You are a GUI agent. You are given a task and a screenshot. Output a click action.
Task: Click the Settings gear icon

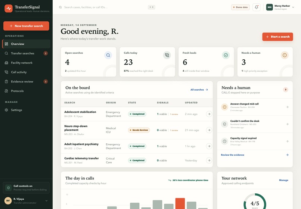(6, 110)
